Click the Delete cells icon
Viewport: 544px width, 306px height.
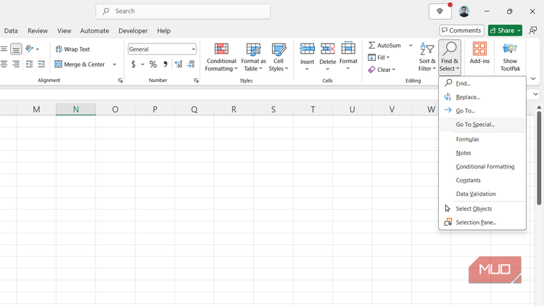click(328, 49)
